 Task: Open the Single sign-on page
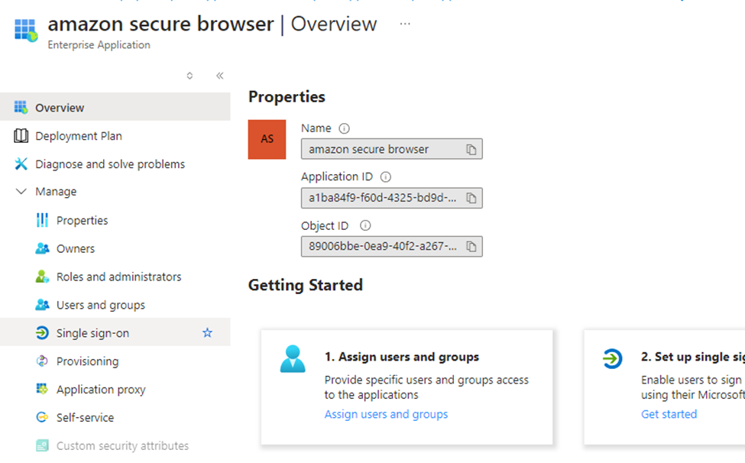(x=115, y=333)
